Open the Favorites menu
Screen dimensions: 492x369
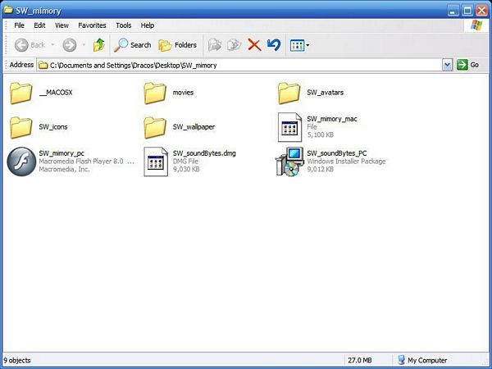pos(92,25)
